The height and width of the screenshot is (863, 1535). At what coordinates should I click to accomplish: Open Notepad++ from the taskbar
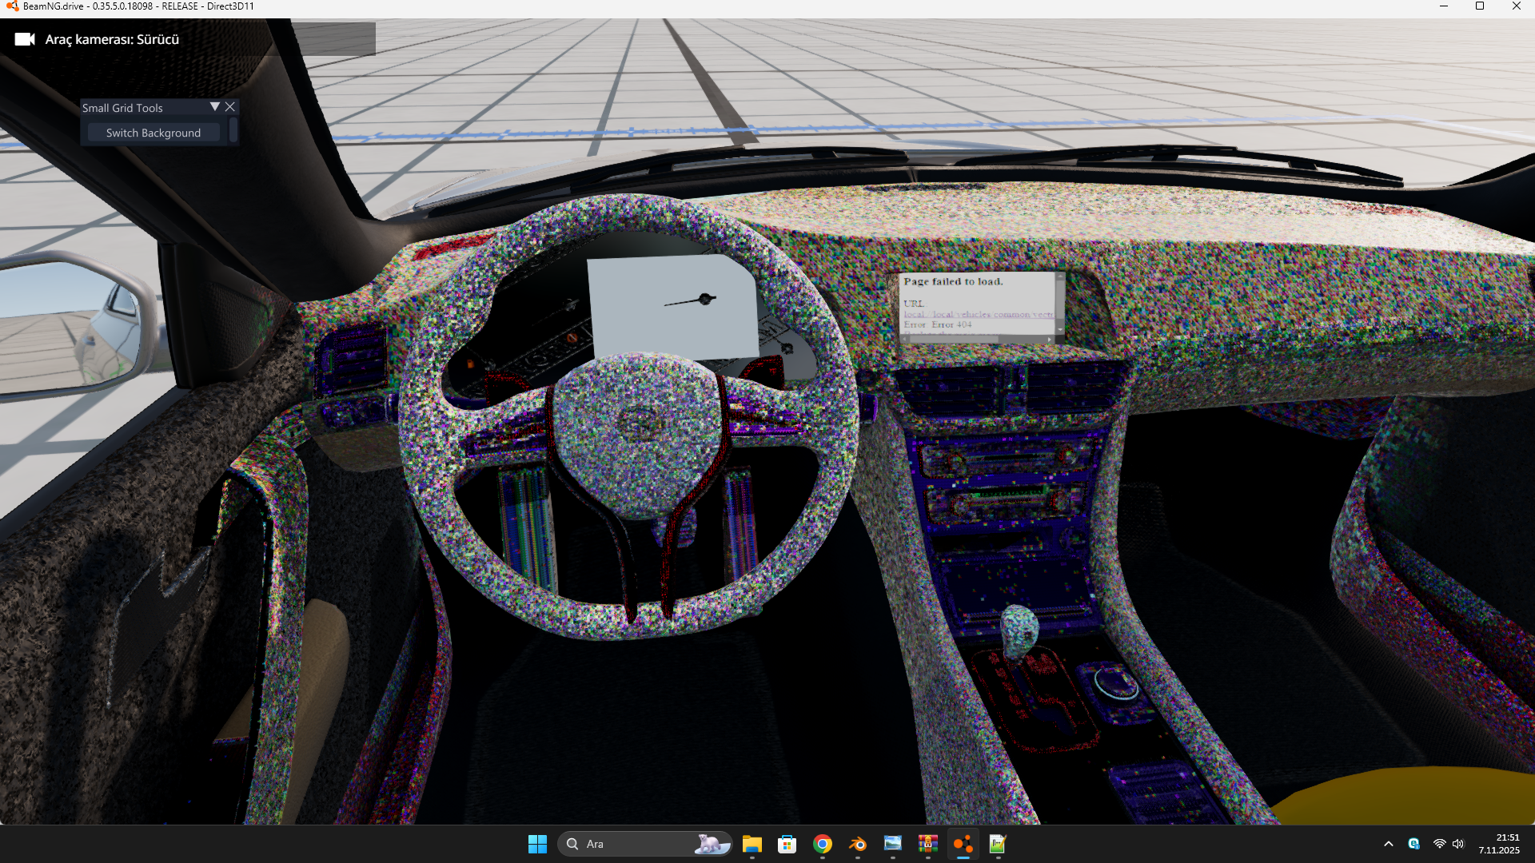[998, 844]
